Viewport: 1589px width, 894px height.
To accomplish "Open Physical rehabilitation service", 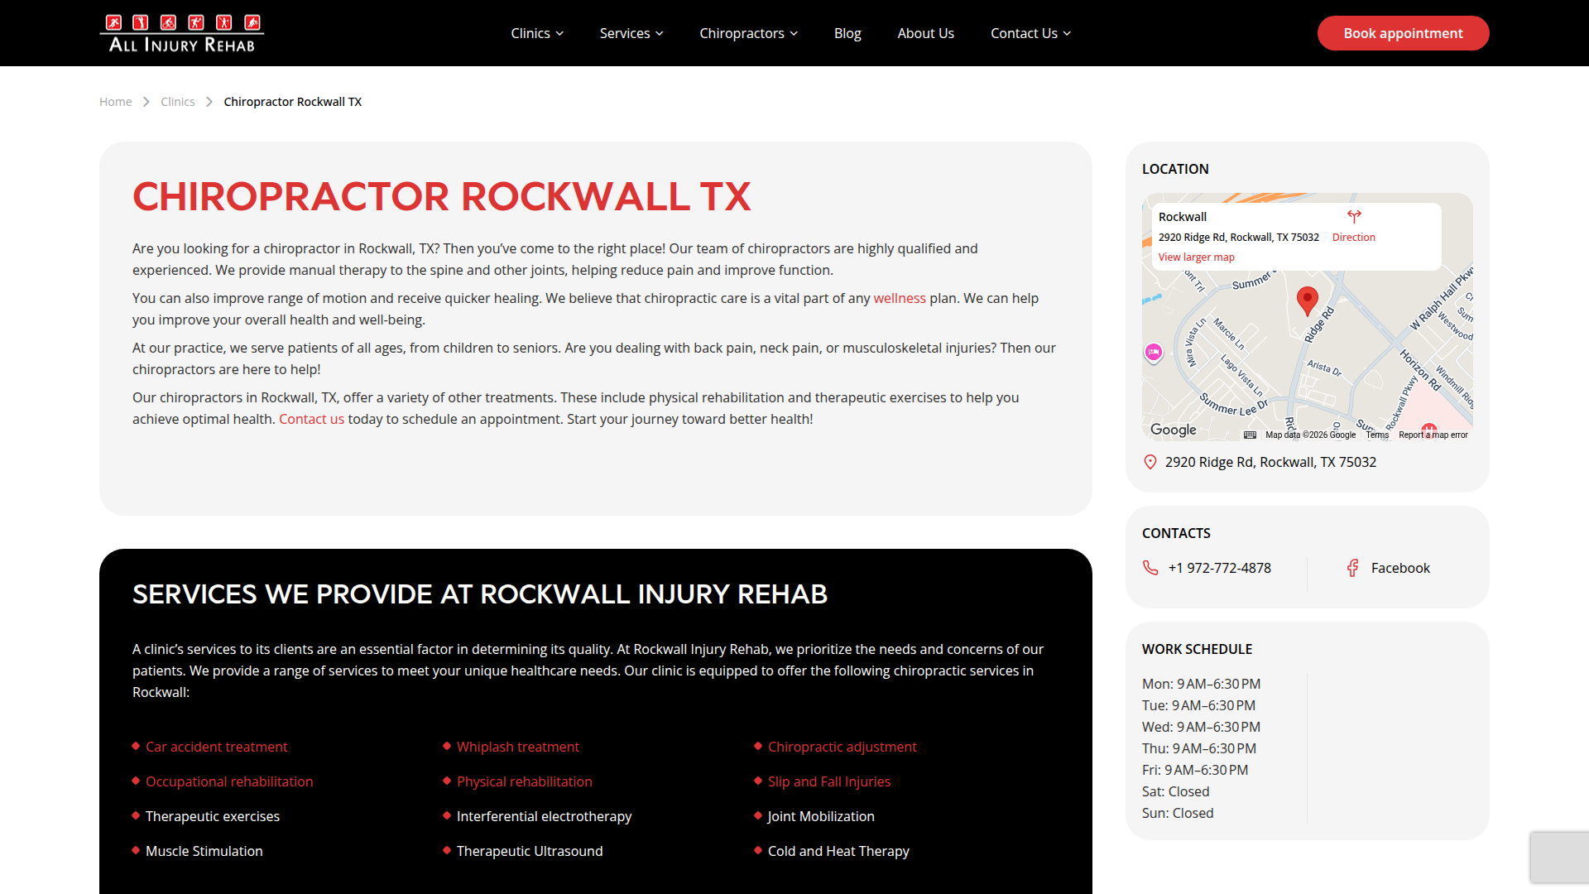I will point(525,781).
